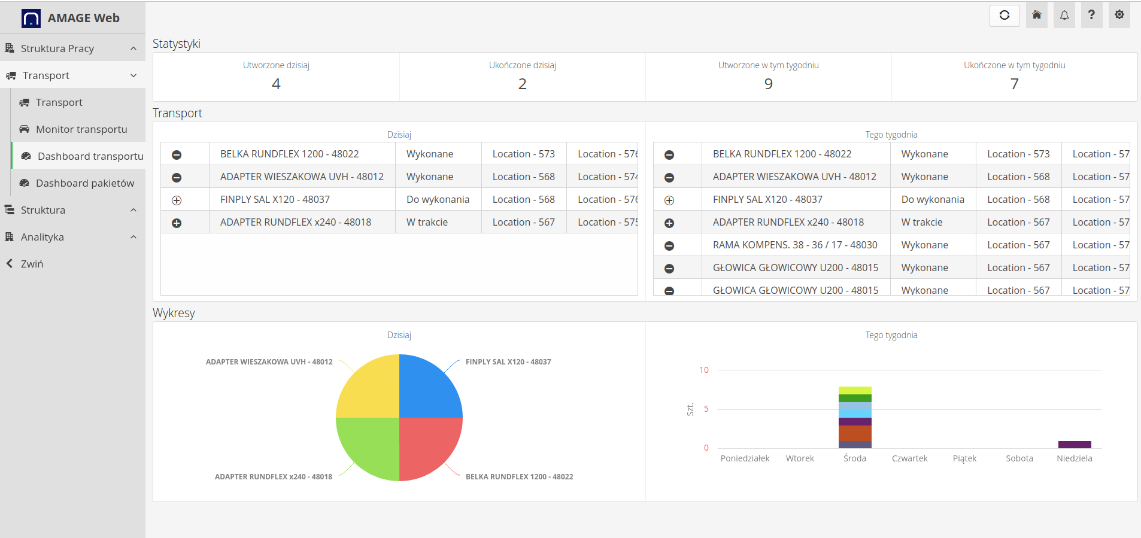1141x538 pixels.
Task: Open settings gear icon
Action: 1119,16
